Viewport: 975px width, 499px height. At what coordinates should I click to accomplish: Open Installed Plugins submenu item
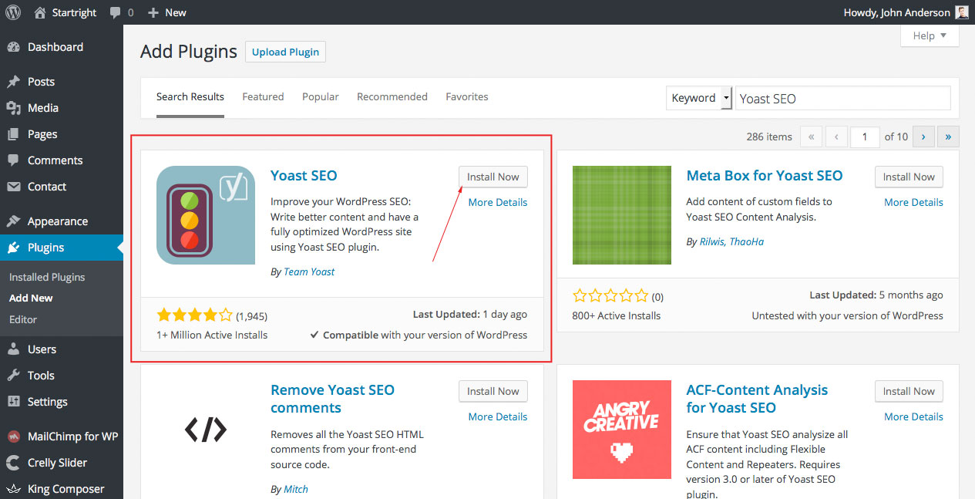[47, 277]
